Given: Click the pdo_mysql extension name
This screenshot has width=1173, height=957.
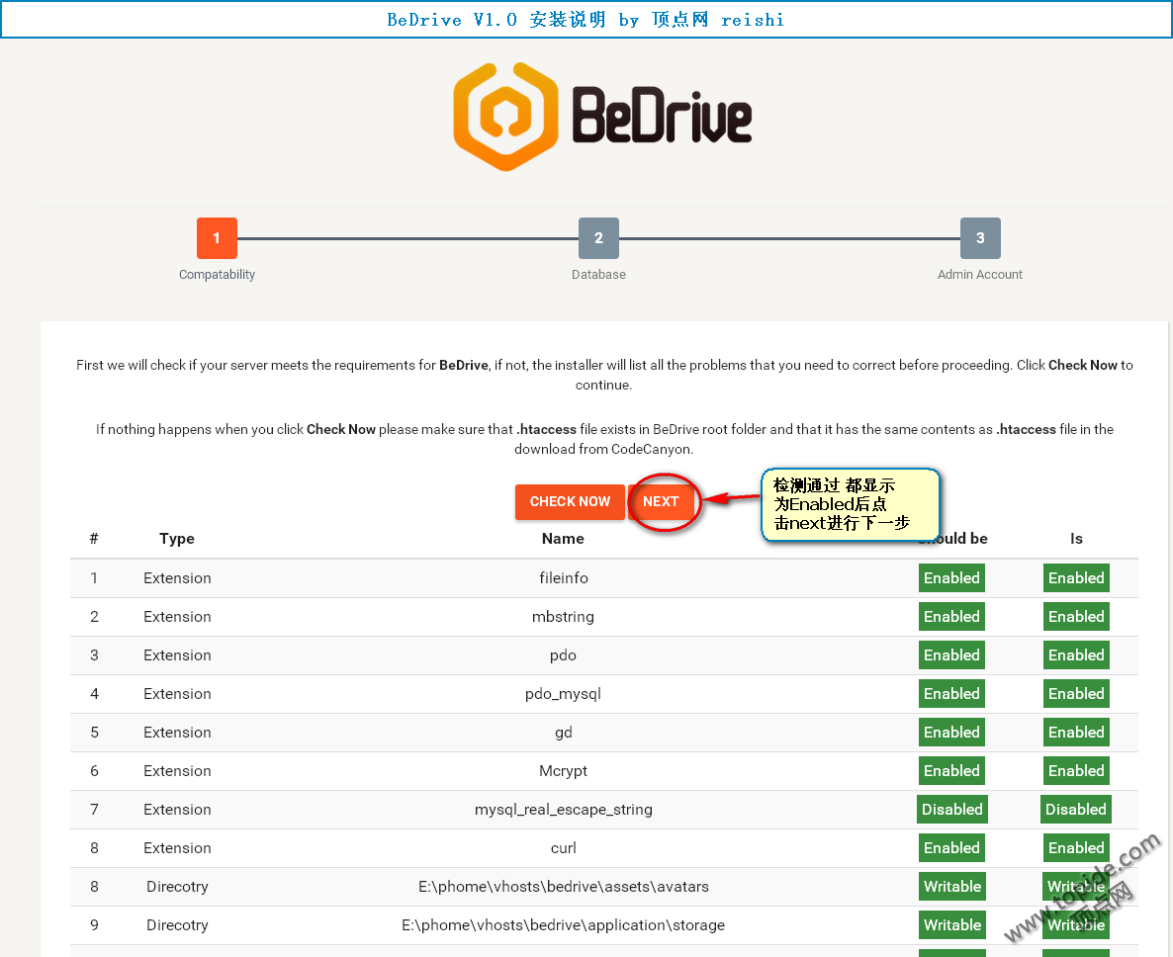Looking at the screenshot, I should pos(564,694).
